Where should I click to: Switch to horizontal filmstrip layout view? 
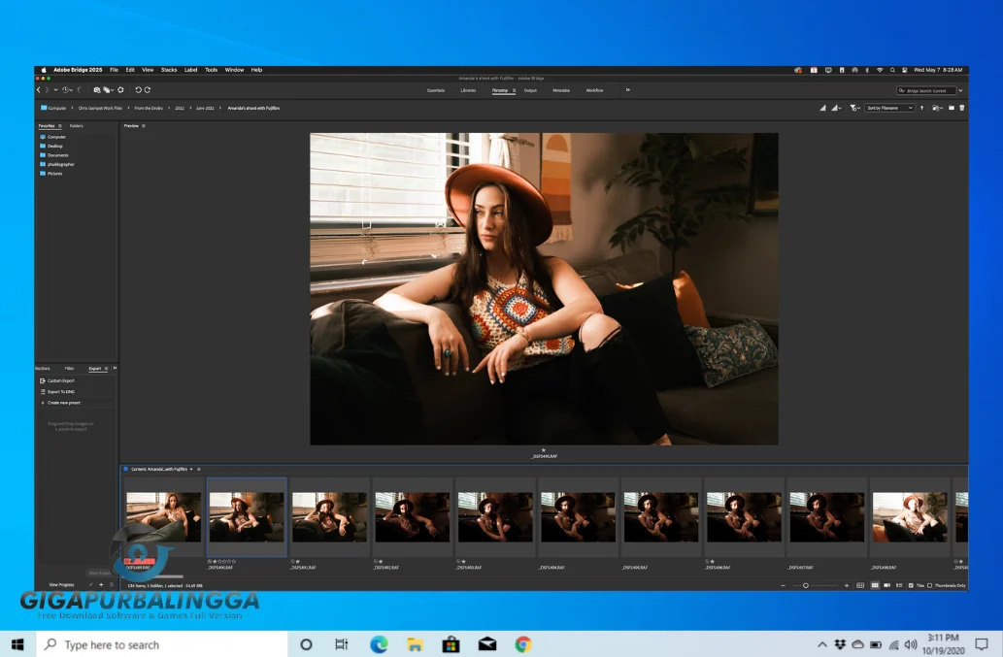(886, 585)
